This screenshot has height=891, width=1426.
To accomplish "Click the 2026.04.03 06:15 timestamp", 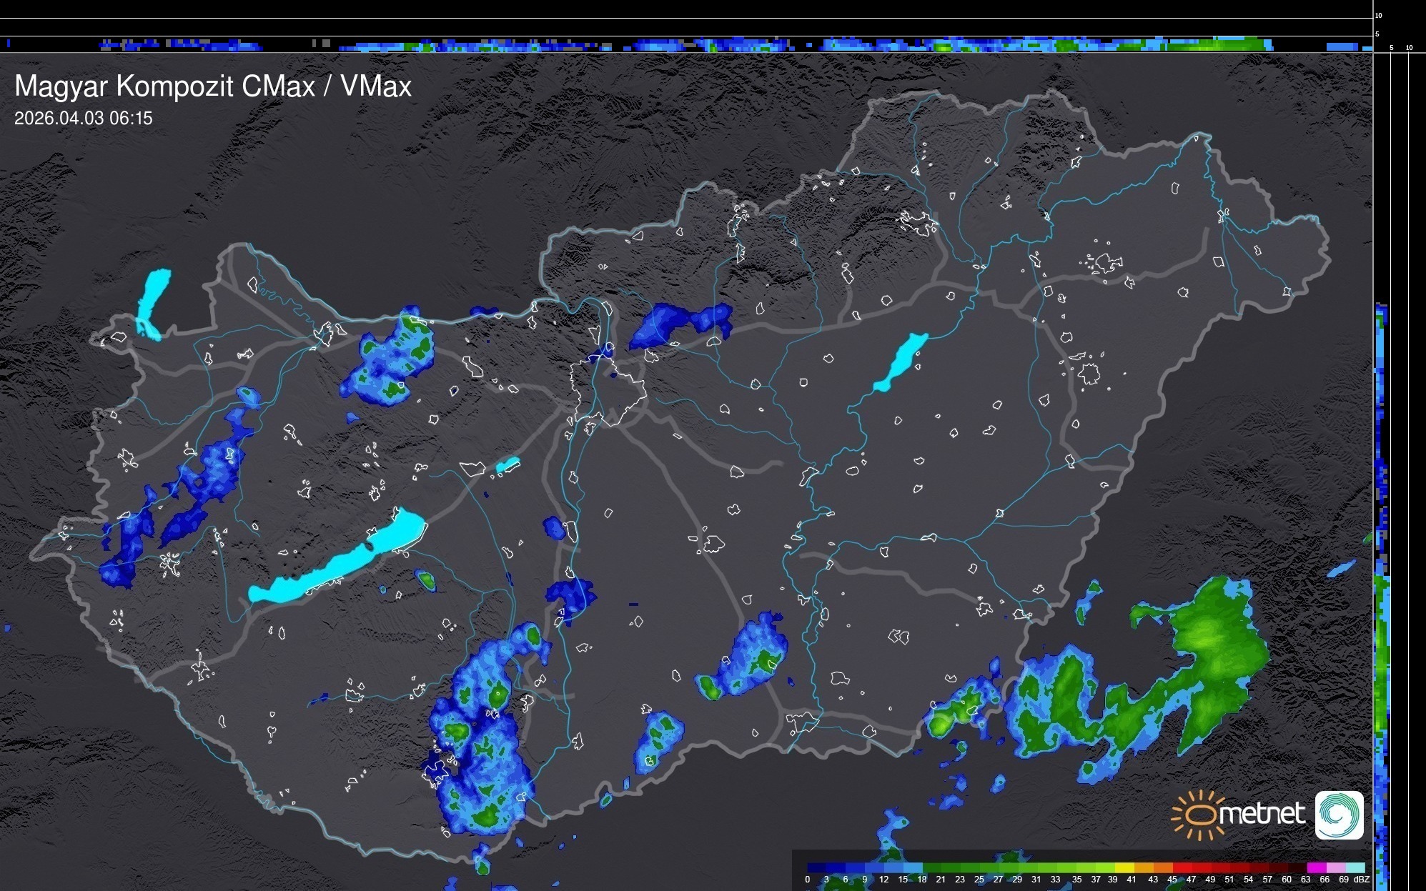I will (x=84, y=119).
